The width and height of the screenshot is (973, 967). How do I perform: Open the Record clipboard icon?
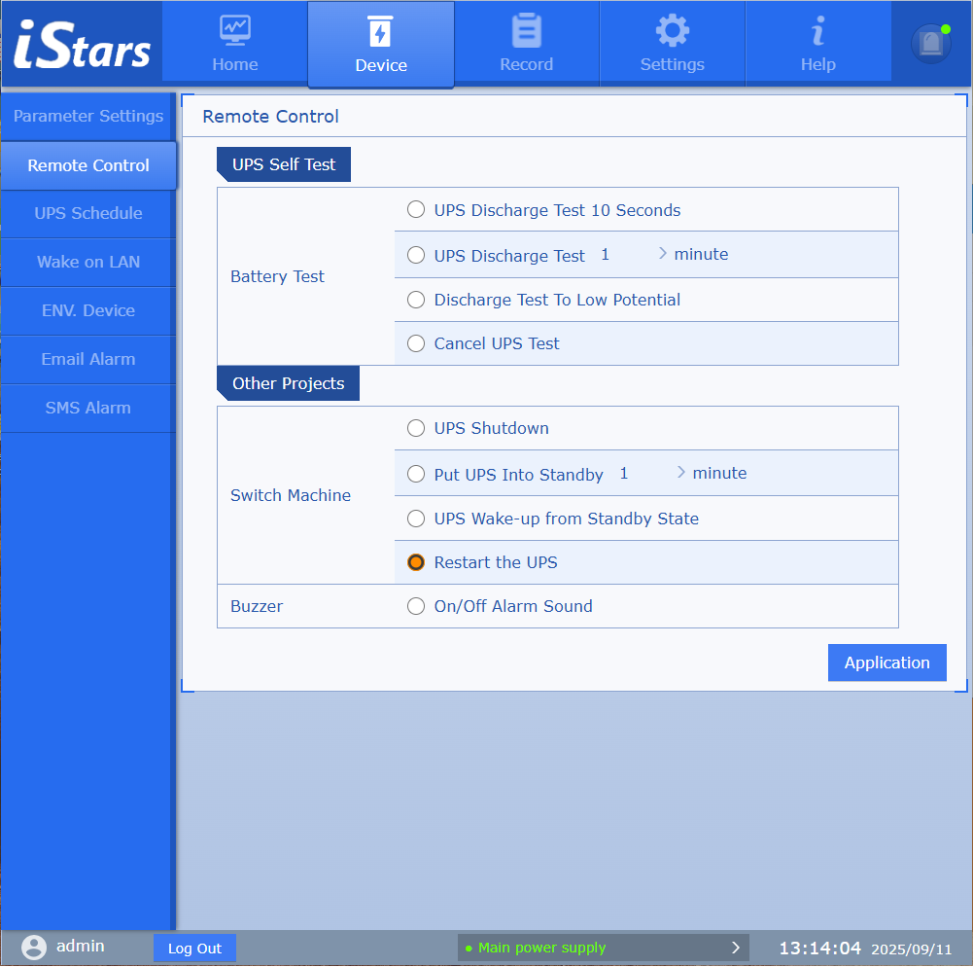[526, 31]
